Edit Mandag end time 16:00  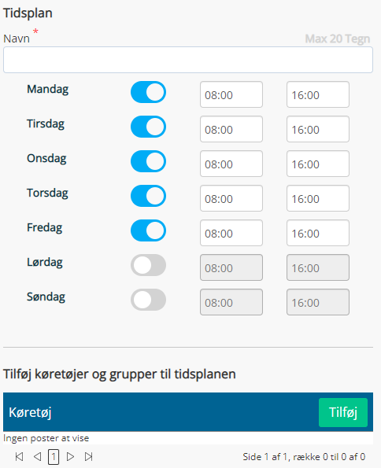(x=318, y=94)
